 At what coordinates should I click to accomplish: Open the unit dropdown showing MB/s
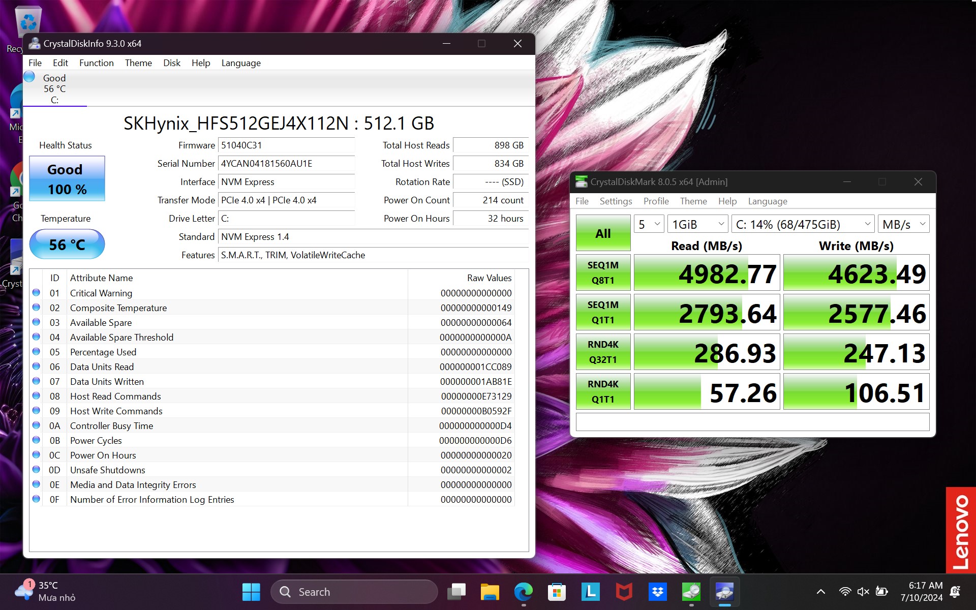[x=903, y=224]
